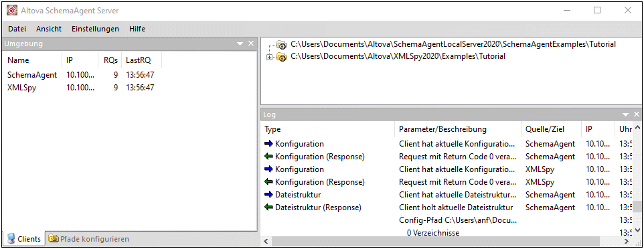Switch to the Clients tab
This screenshot has height=249, width=644.
tap(24, 239)
